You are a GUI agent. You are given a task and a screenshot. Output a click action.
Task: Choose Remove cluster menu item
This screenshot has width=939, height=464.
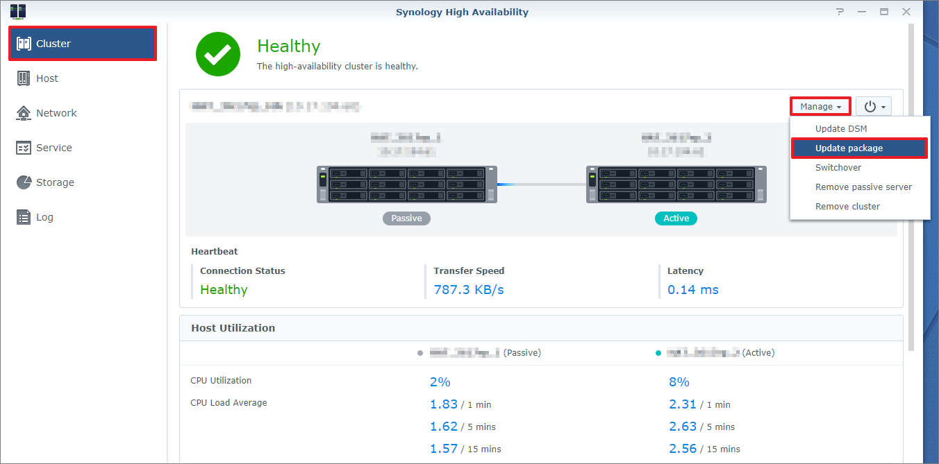(847, 207)
